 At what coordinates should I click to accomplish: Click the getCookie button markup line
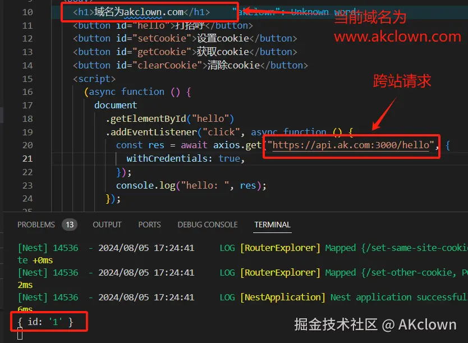[x=185, y=52]
